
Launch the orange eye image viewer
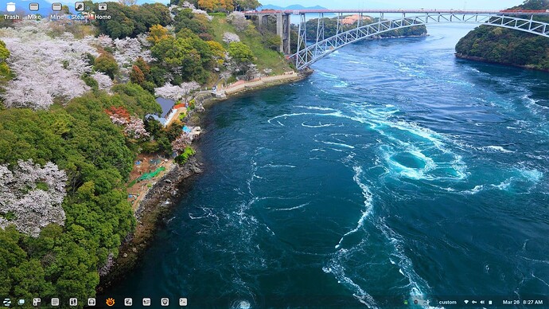(x=110, y=302)
